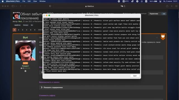The image size is (179, 100).
Task: Open the large Burt profile picture
Action: tap(25, 51)
